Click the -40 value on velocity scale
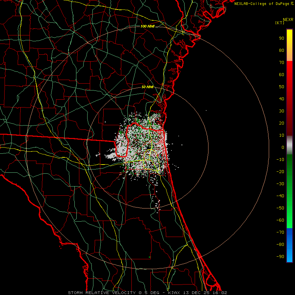The width and height of the screenshot is (295, 295). click(x=280, y=196)
